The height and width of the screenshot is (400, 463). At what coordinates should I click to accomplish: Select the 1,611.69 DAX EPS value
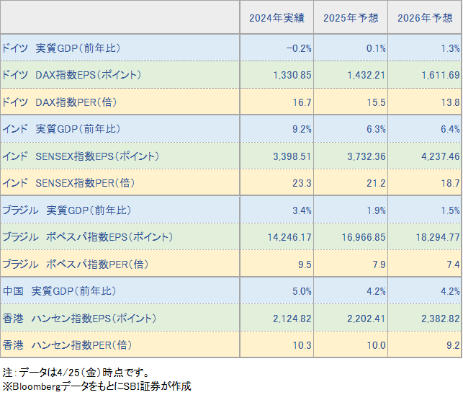(x=439, y=75)
